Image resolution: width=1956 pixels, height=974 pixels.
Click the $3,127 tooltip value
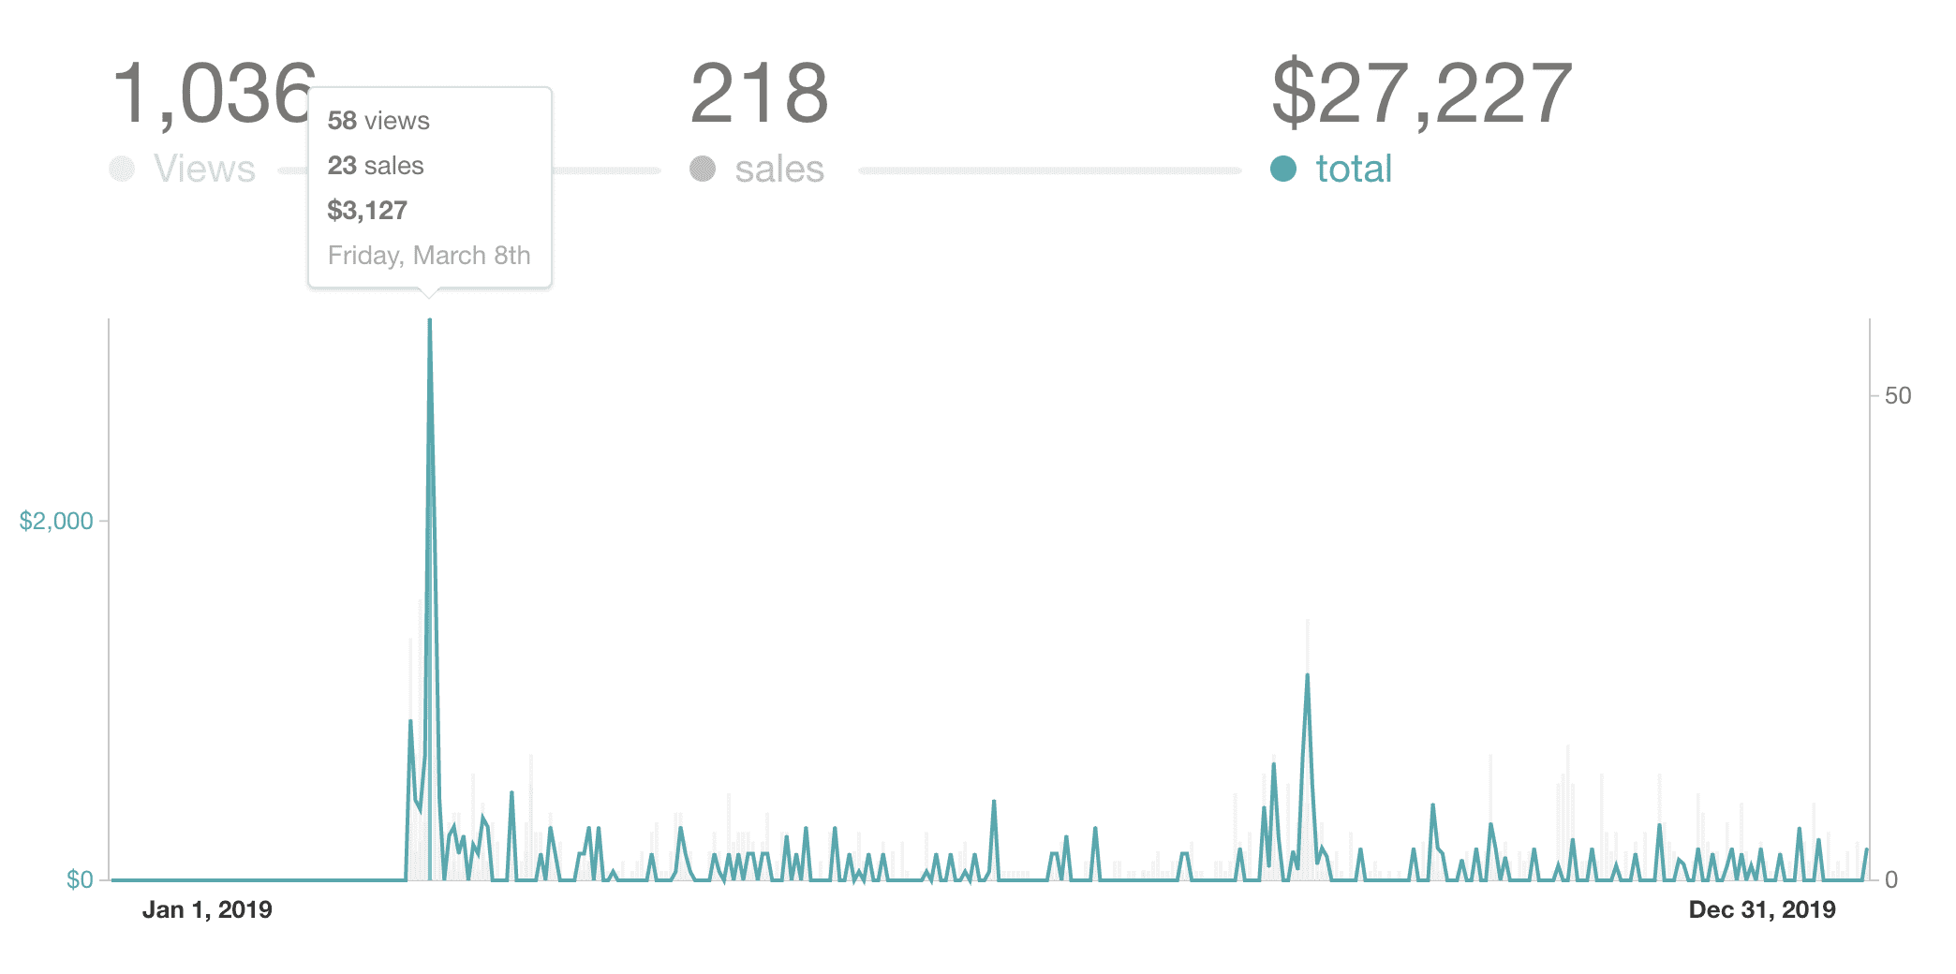[367, 211]
